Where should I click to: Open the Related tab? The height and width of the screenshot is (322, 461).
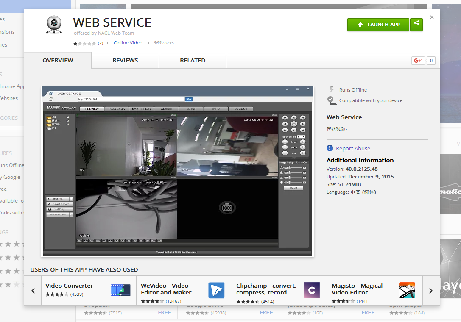[193, 61]
